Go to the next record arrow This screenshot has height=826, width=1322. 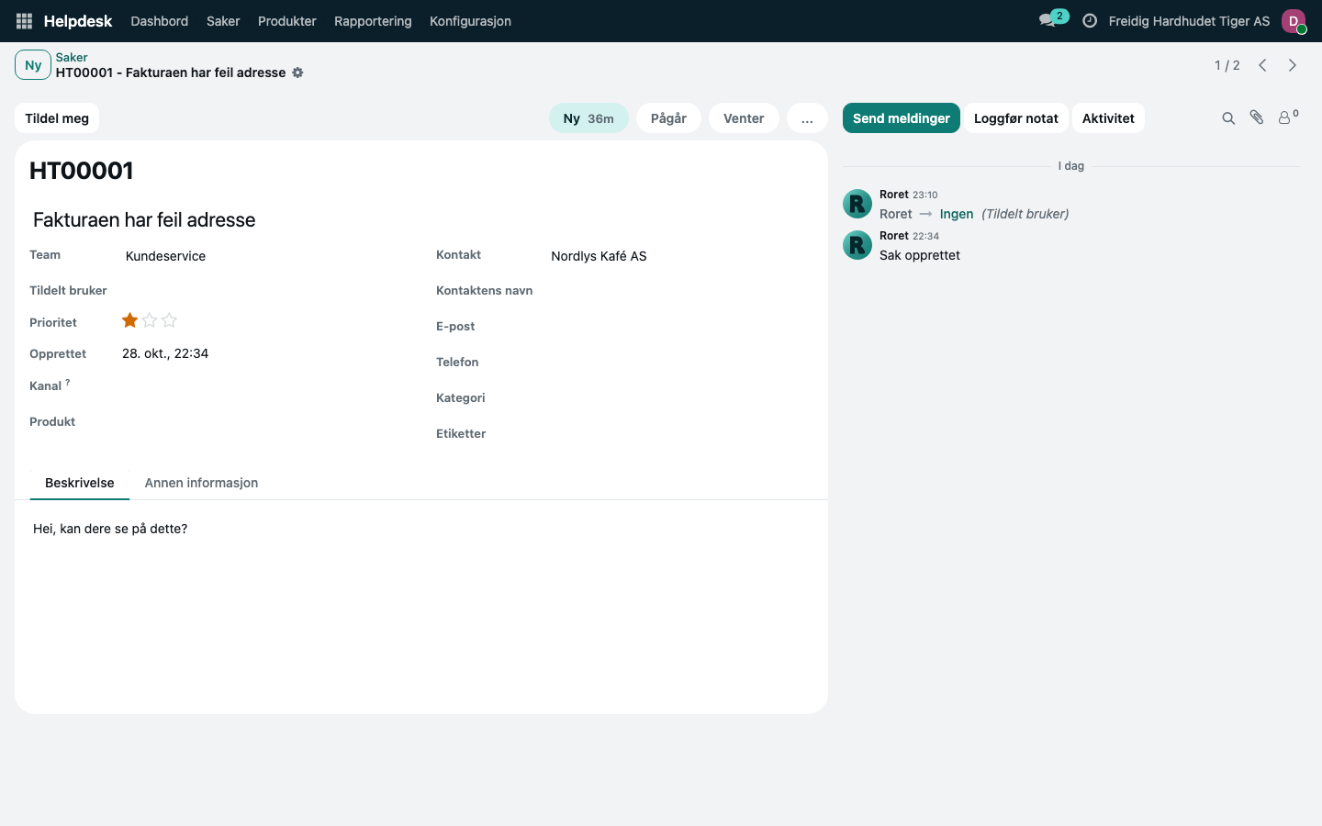tap(1293, 65)
